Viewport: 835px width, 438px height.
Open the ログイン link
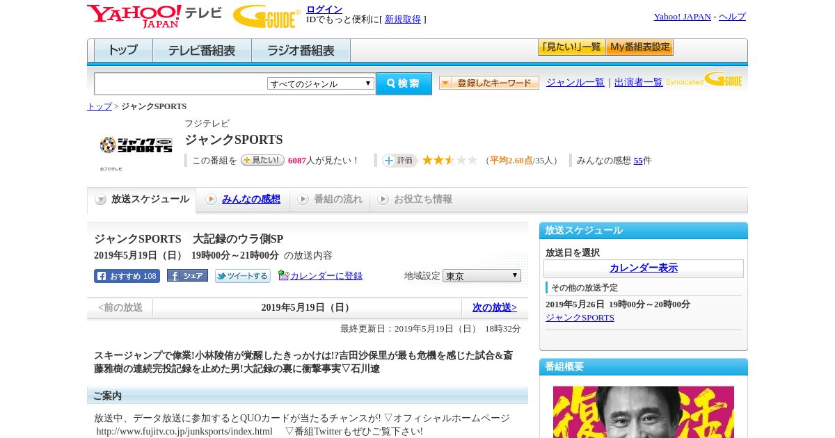(x=324, y=9)
